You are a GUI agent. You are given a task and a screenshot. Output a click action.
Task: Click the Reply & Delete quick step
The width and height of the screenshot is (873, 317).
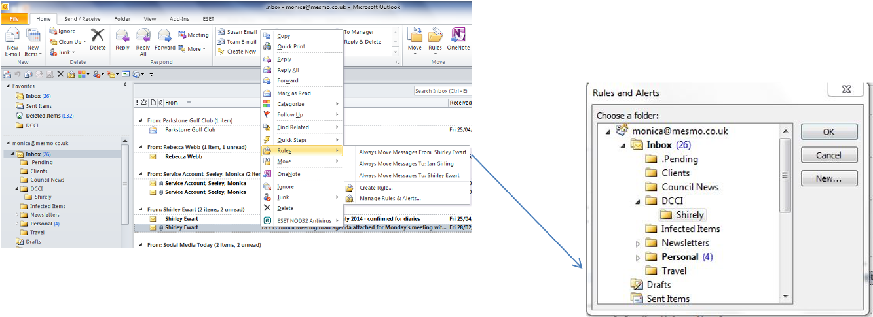pos(362,42)
